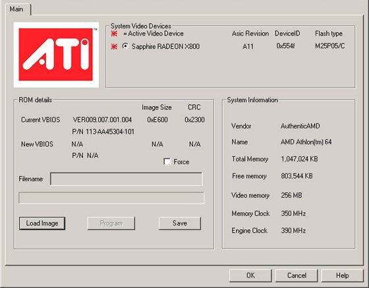
Task: Click the OK button
Action: [250, 275]
